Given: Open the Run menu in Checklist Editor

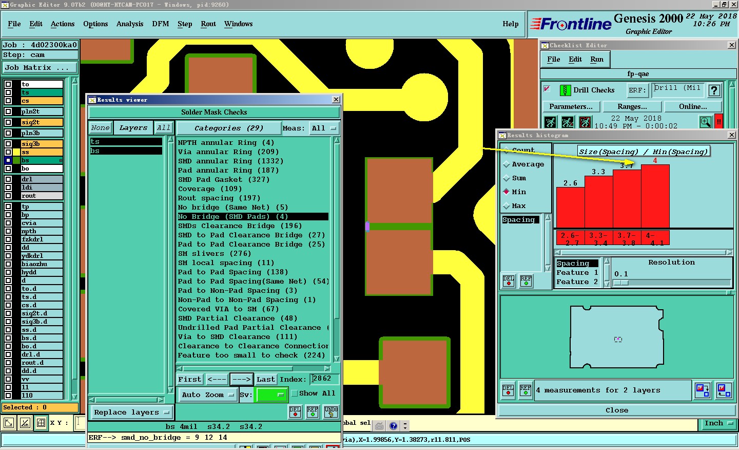Looking at the screenshot, I should tap(597, 59).
